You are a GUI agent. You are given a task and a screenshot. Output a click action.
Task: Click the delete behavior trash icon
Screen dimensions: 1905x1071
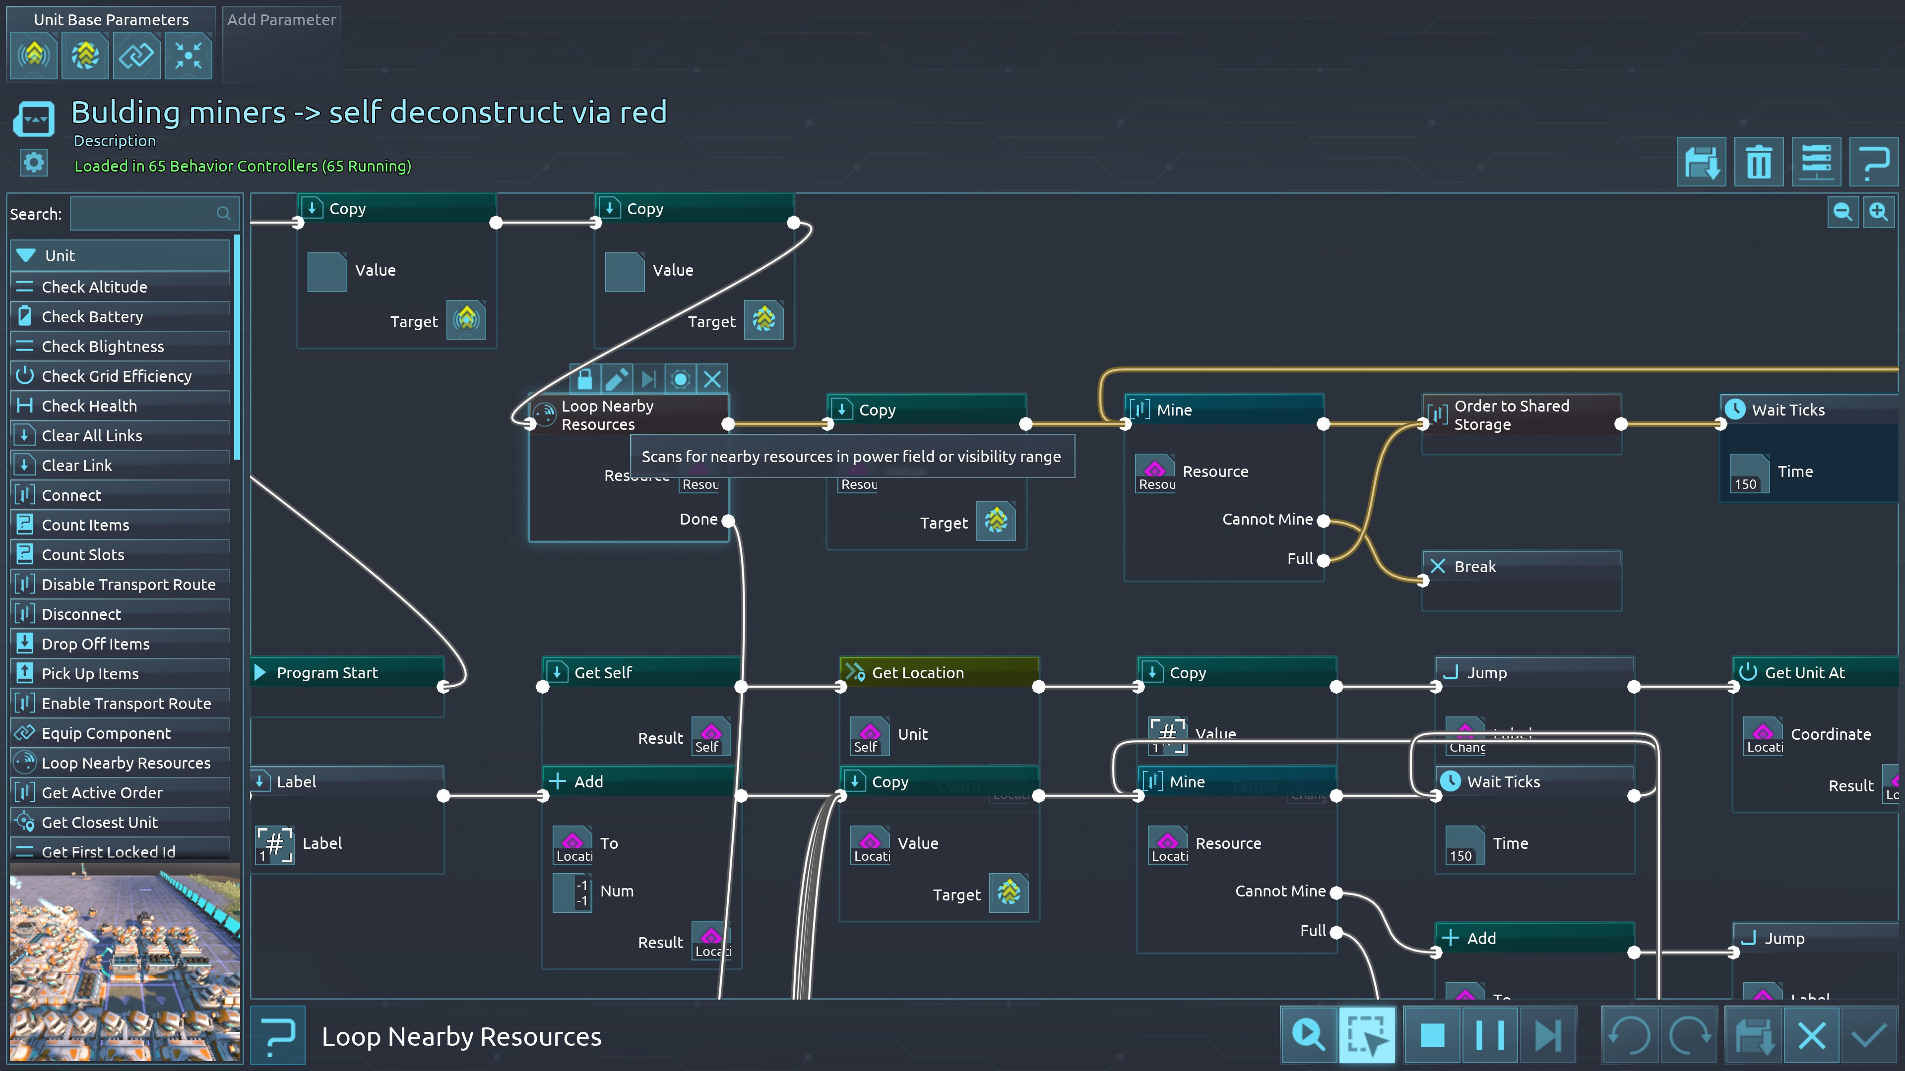[1759, 162]
